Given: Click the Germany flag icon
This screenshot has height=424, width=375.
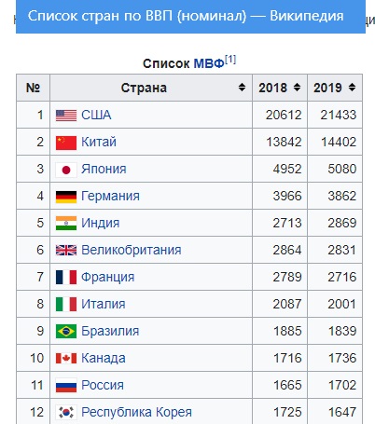Looking at the screenshot, I should (66, 197).
